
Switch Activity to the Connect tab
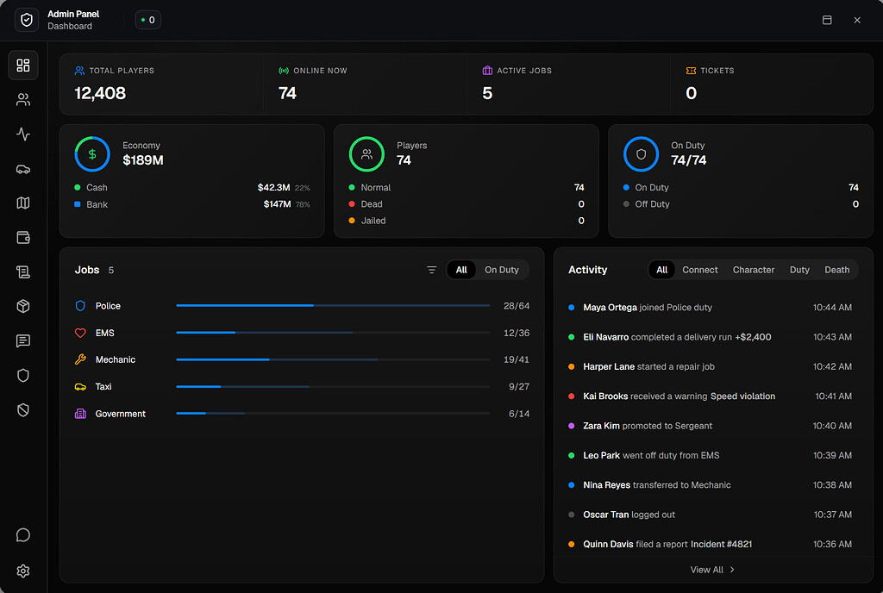coord(699,270)
